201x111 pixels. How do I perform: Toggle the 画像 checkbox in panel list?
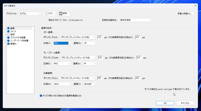pyautogui.click(x=8, y=28)
